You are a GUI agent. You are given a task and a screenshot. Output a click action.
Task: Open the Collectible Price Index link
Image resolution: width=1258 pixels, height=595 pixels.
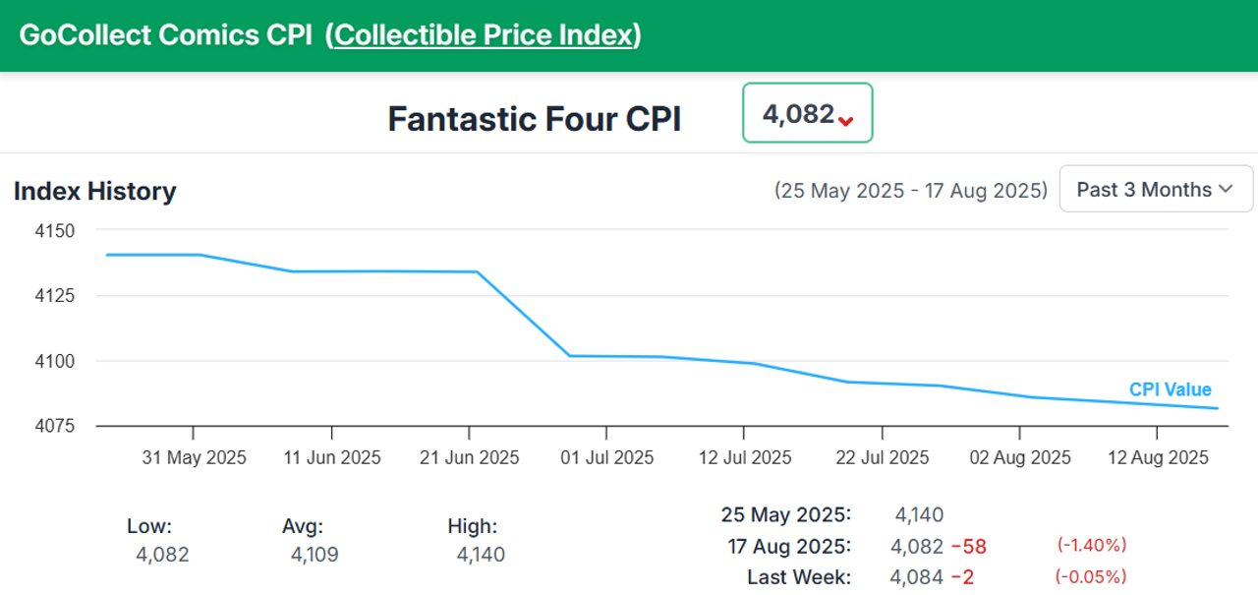tap(484, 35)
